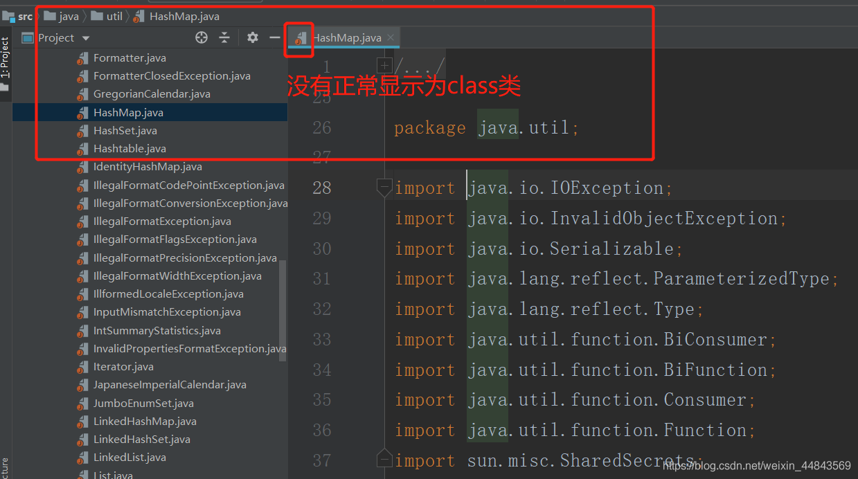Click the fold marker at line 37

384,460
